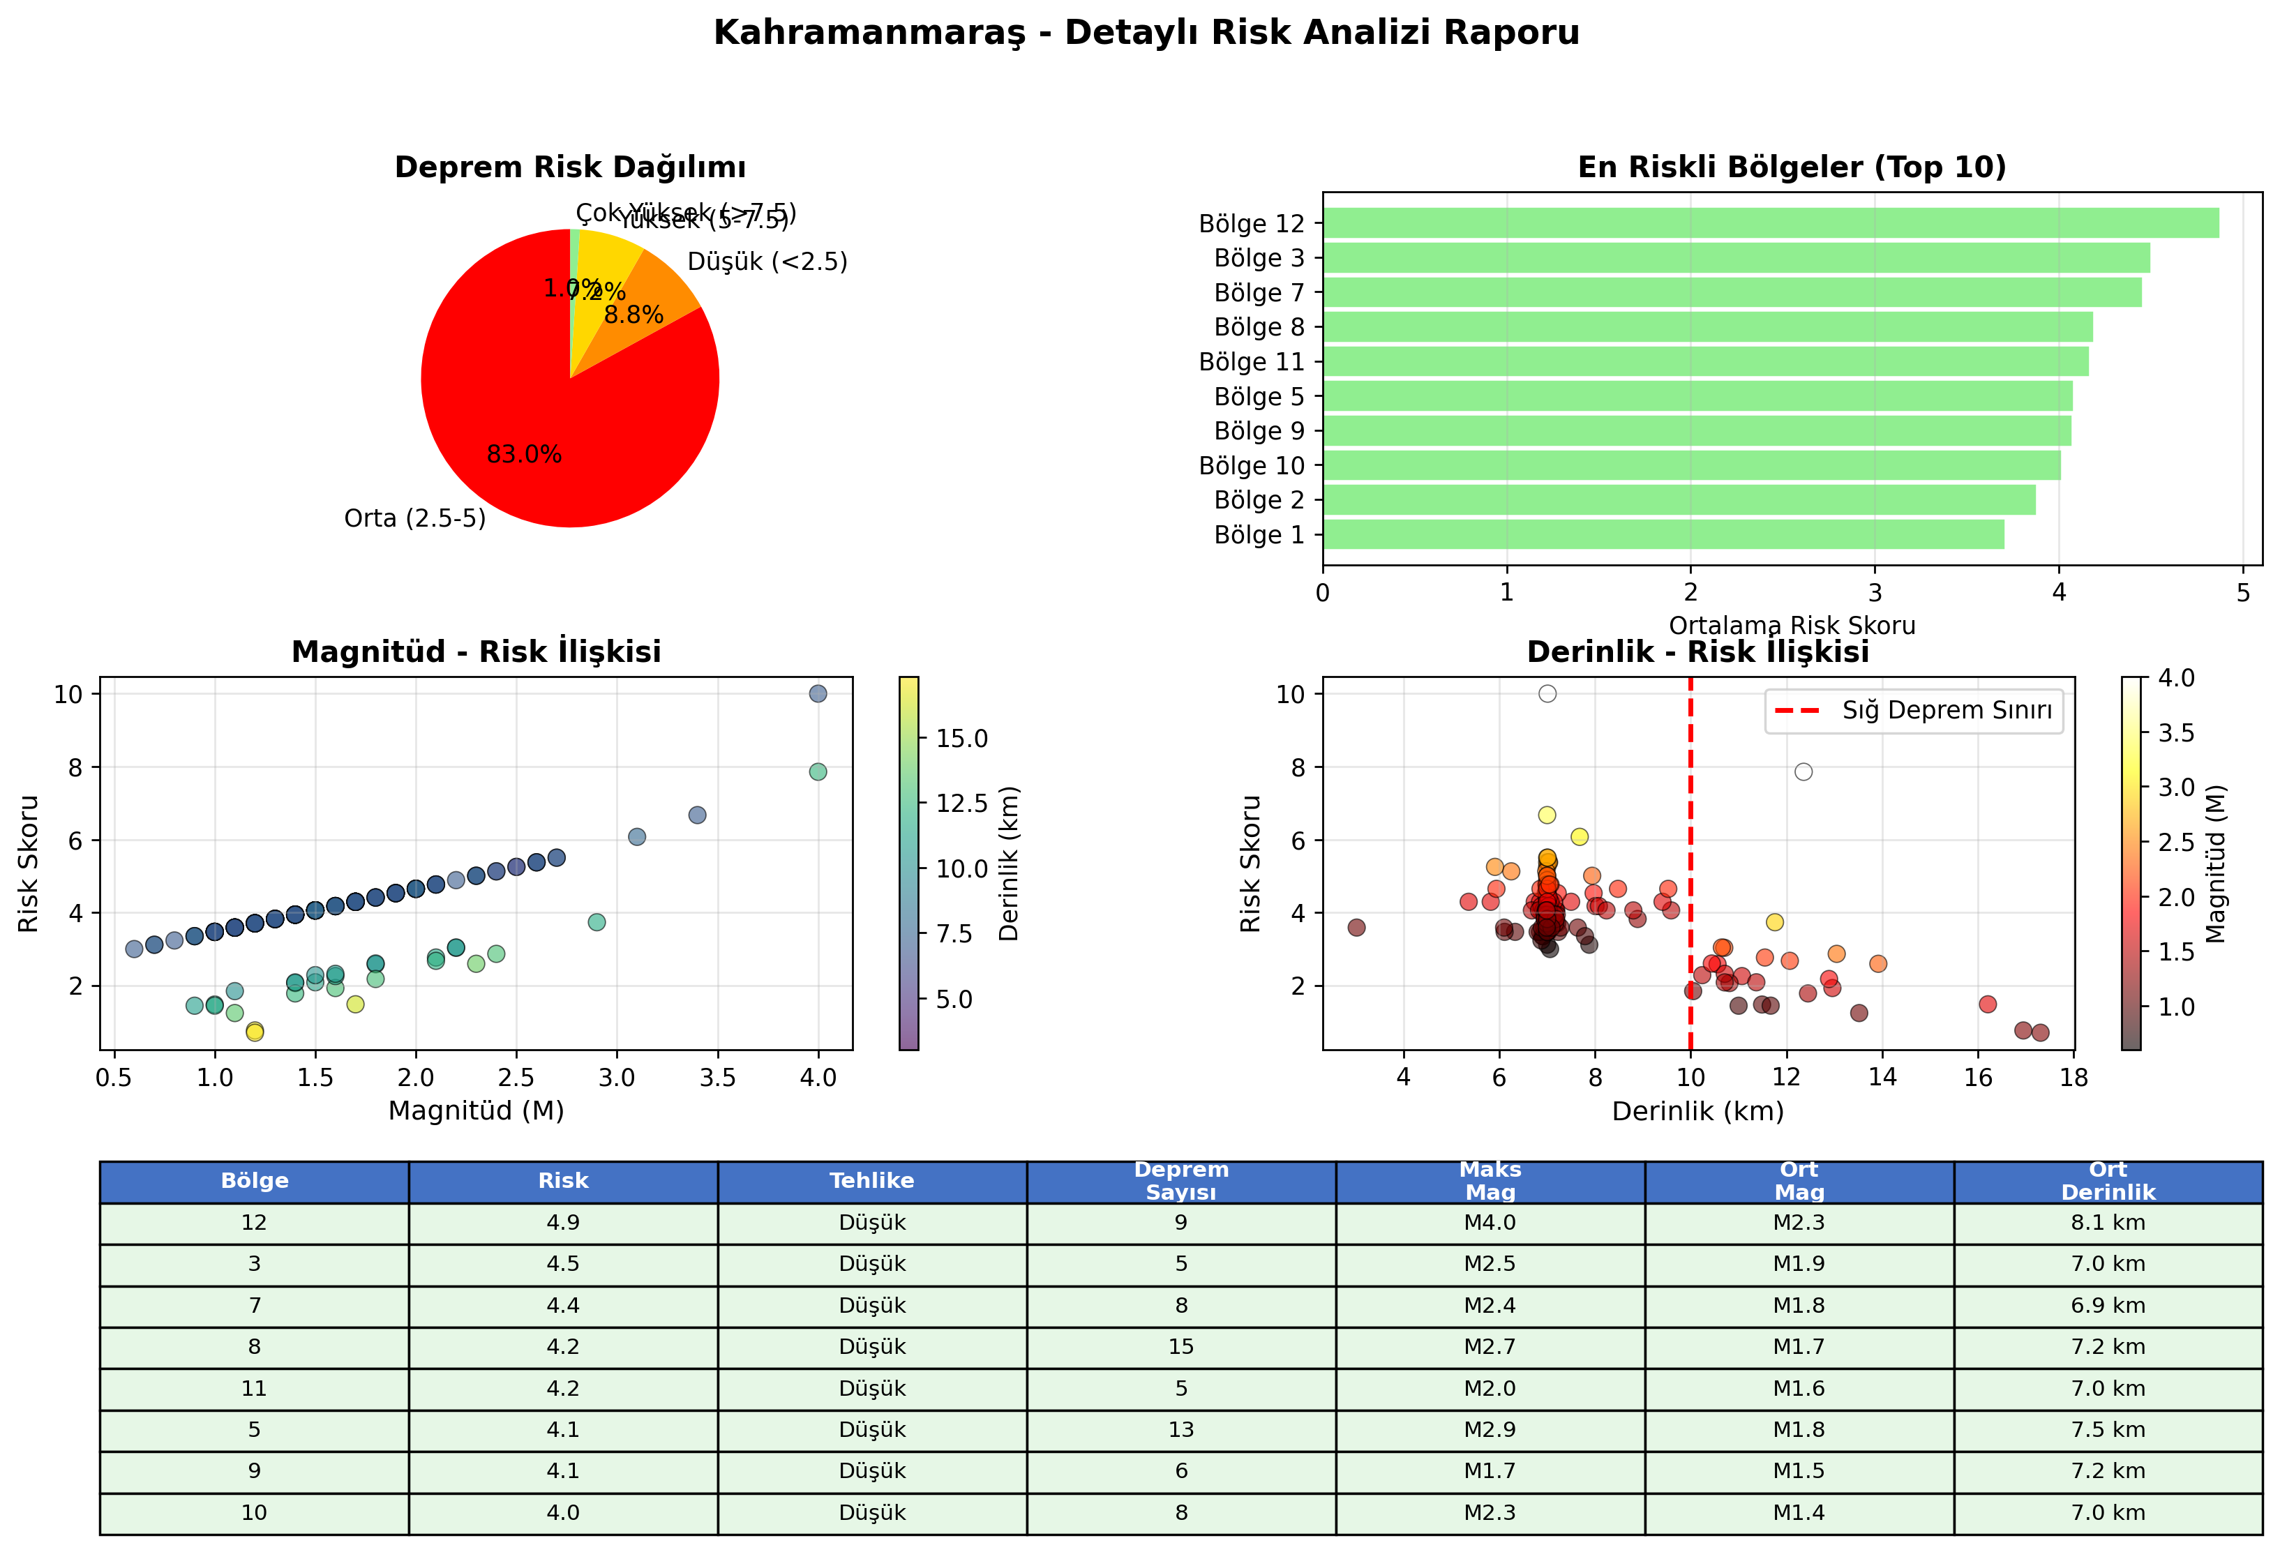Click the Magnitüd (M) x-axis label

coord(476,1110)
